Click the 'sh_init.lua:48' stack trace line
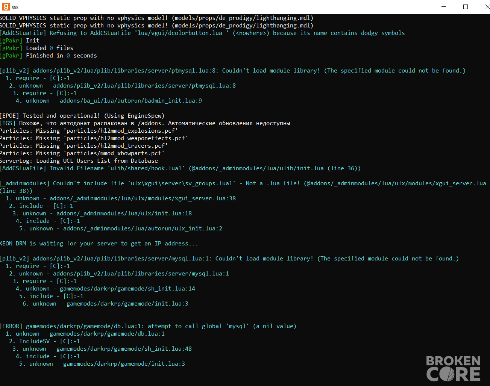 102,349
